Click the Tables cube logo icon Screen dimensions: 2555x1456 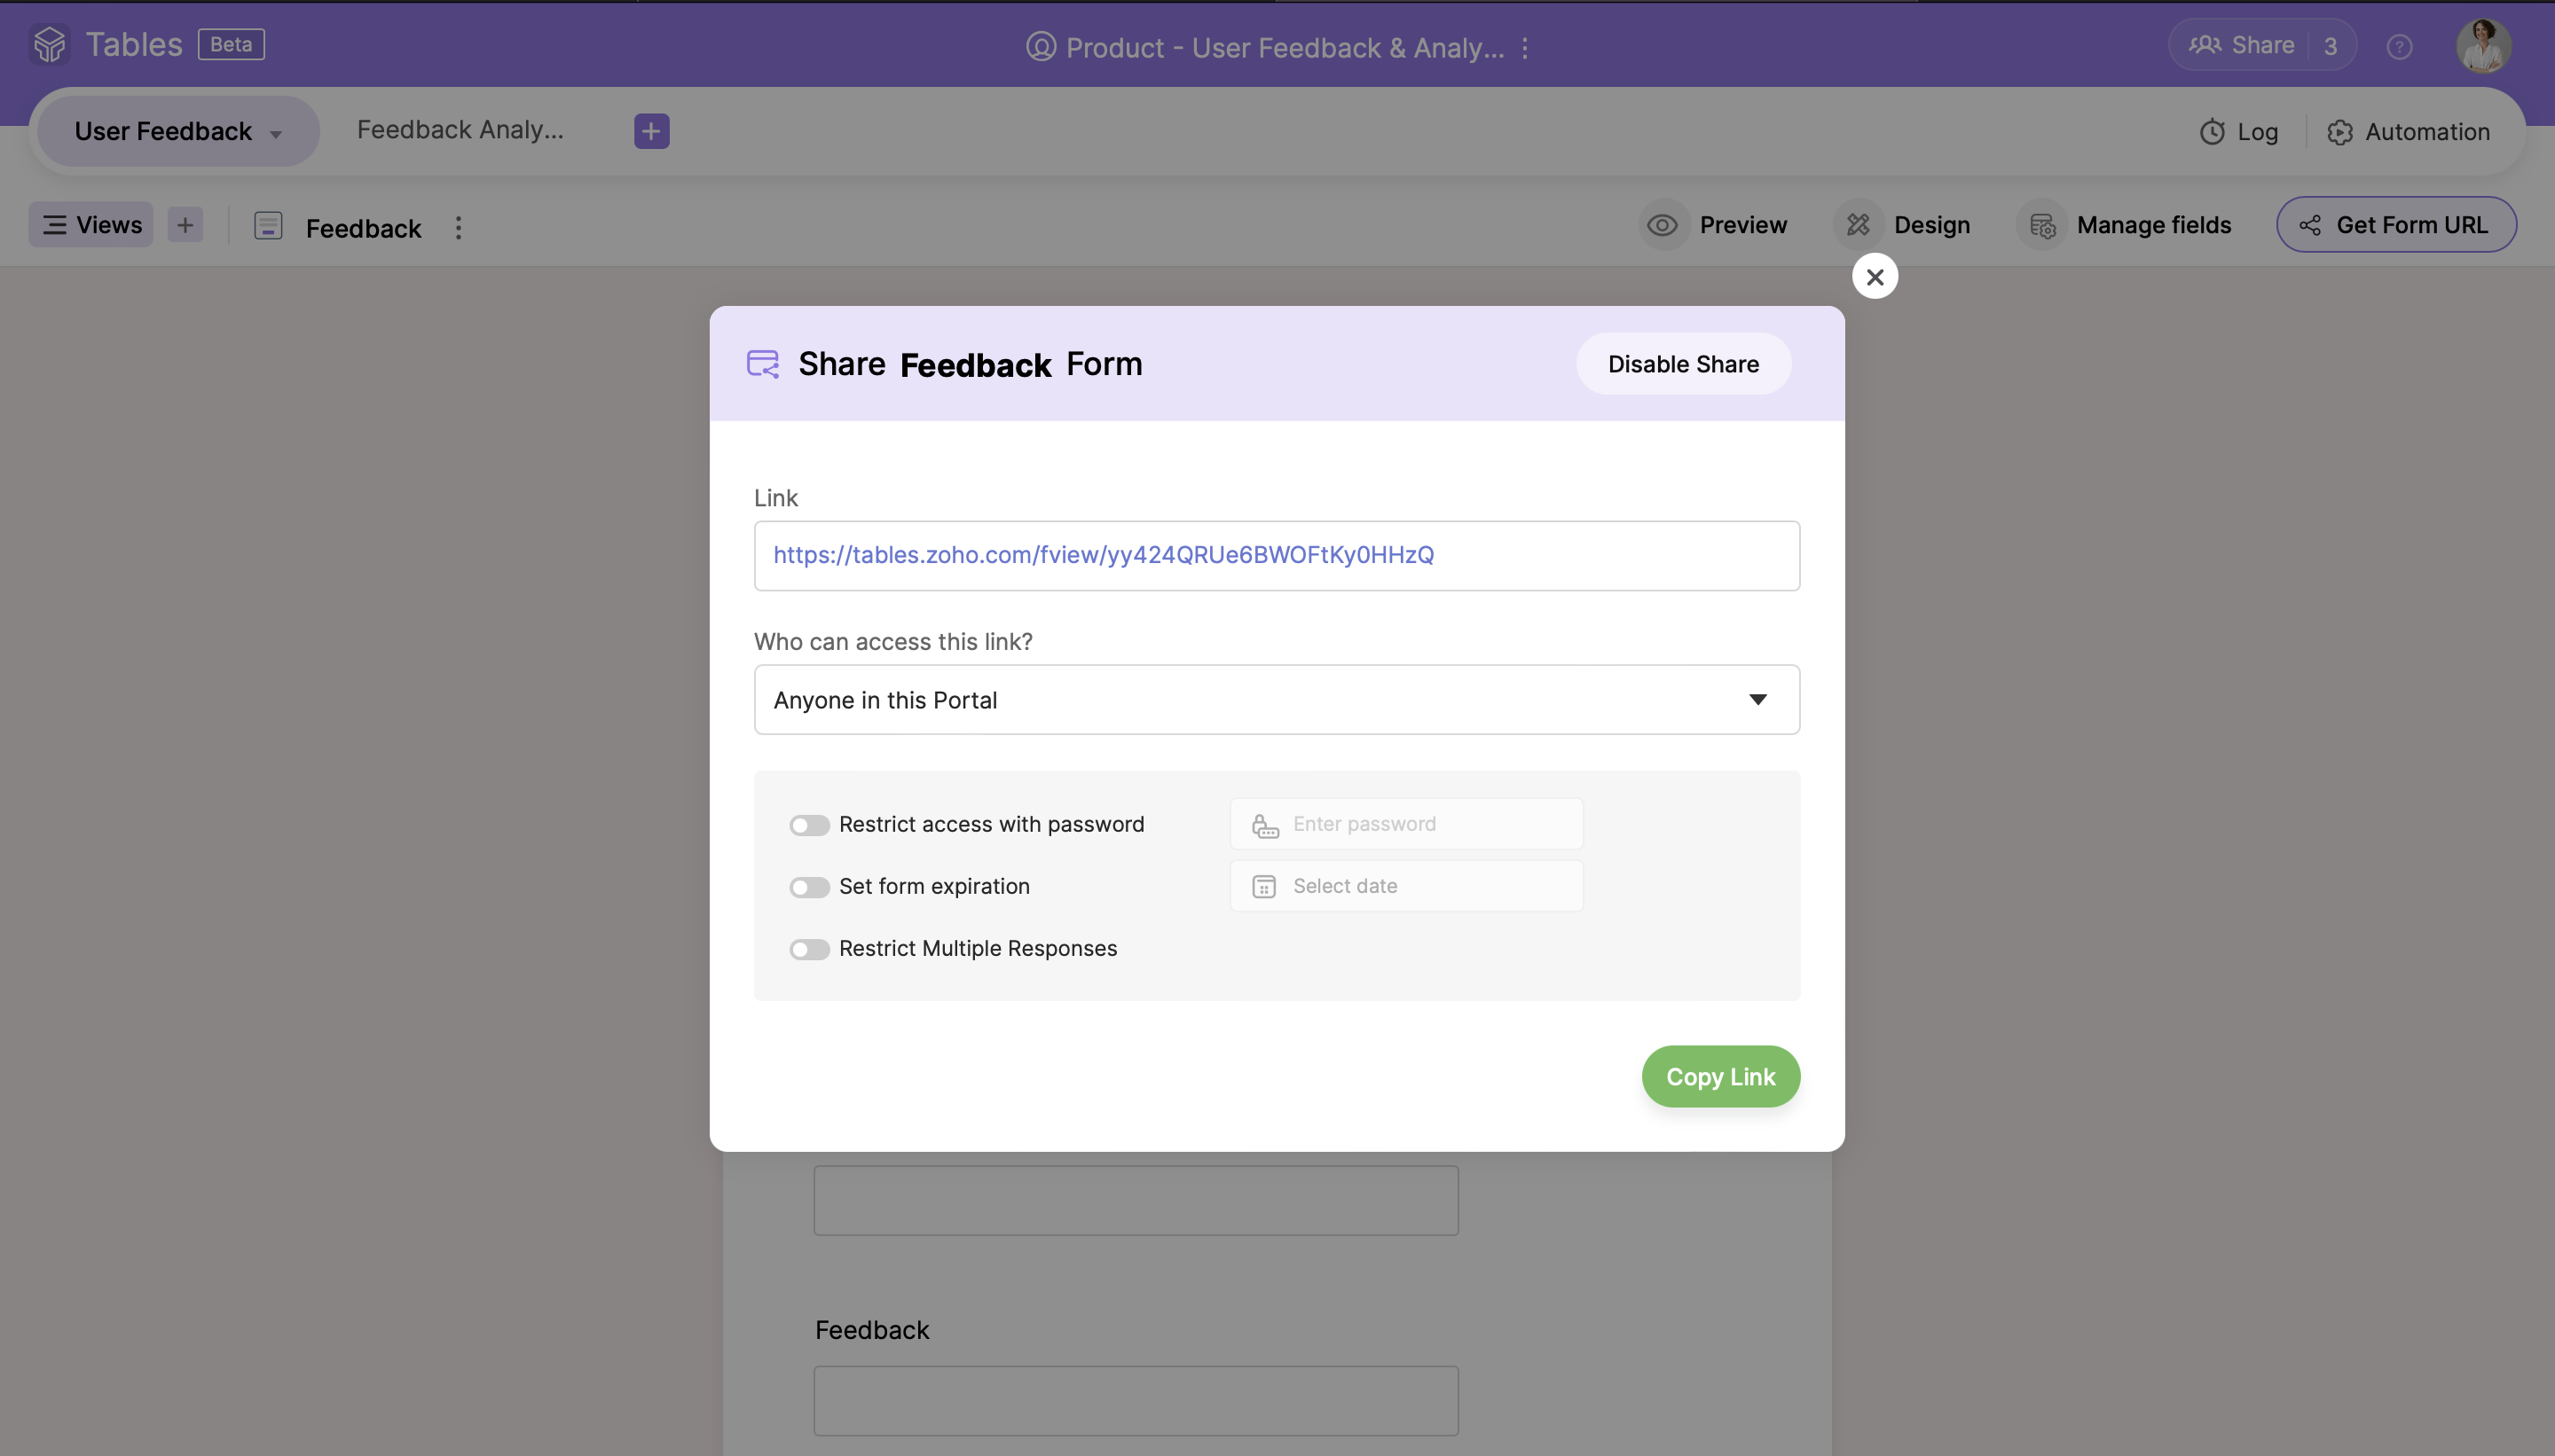[49, 45]
